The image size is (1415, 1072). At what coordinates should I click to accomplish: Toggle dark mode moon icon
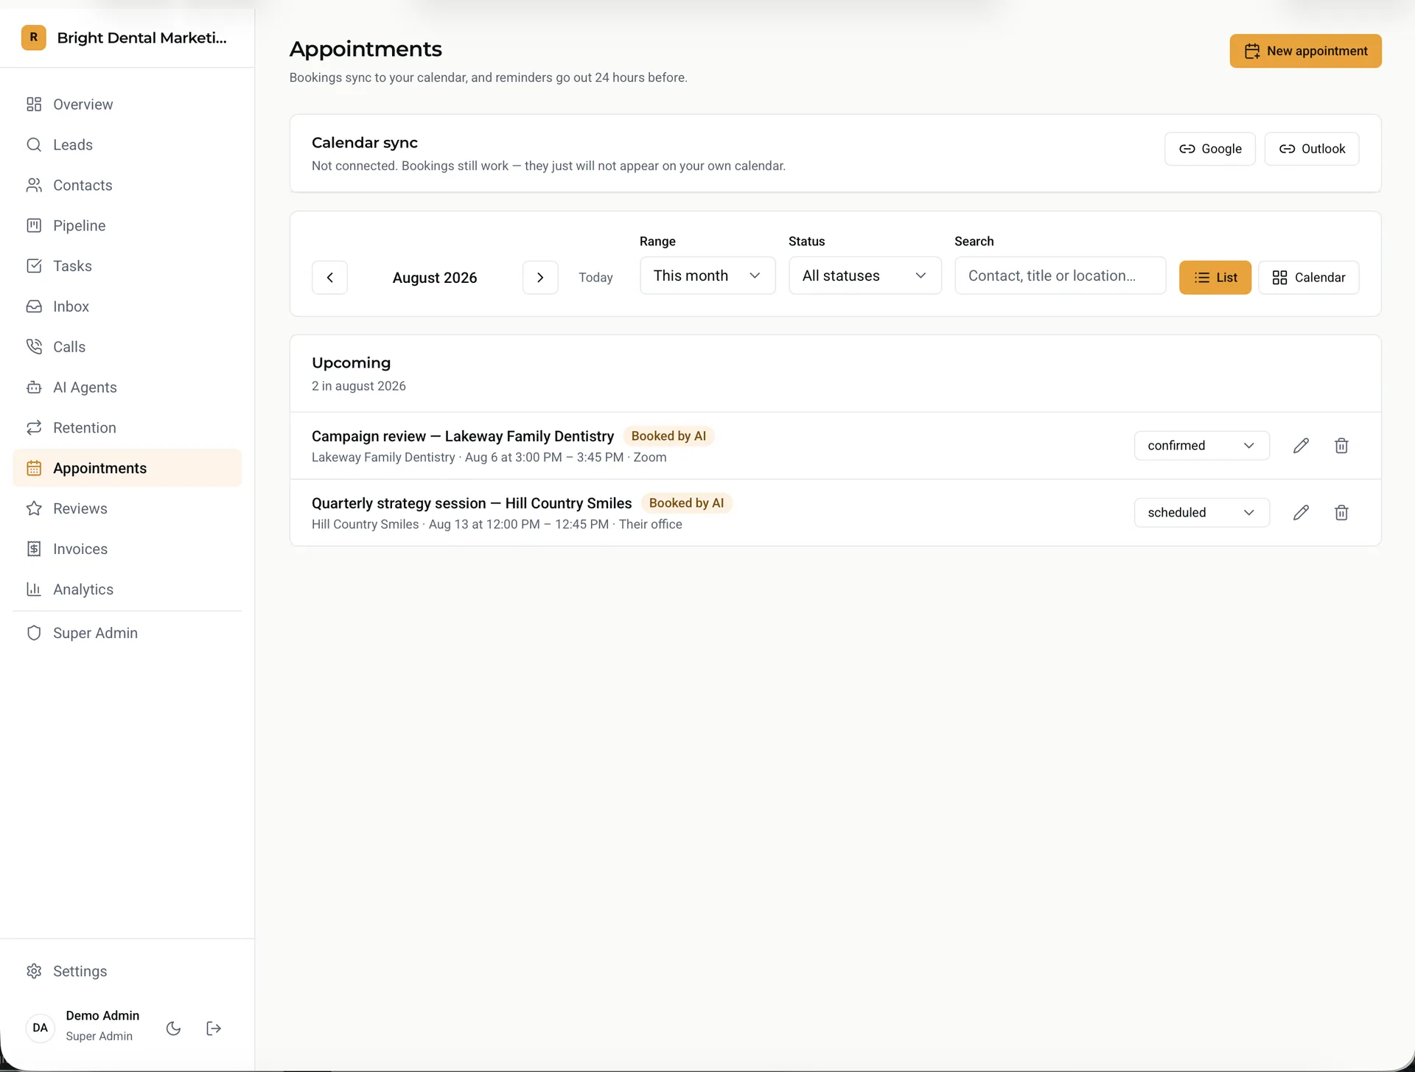click(x=174, y=1029)
